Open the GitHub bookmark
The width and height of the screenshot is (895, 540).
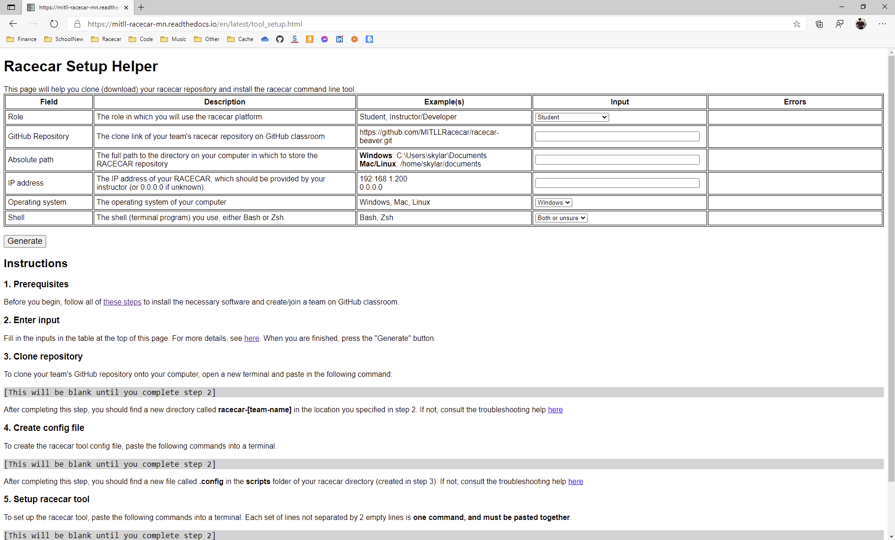coord(280,39)
